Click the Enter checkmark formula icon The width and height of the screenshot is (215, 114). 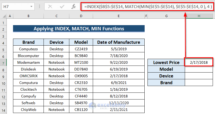pyautogui.click(x=62, y=6)
